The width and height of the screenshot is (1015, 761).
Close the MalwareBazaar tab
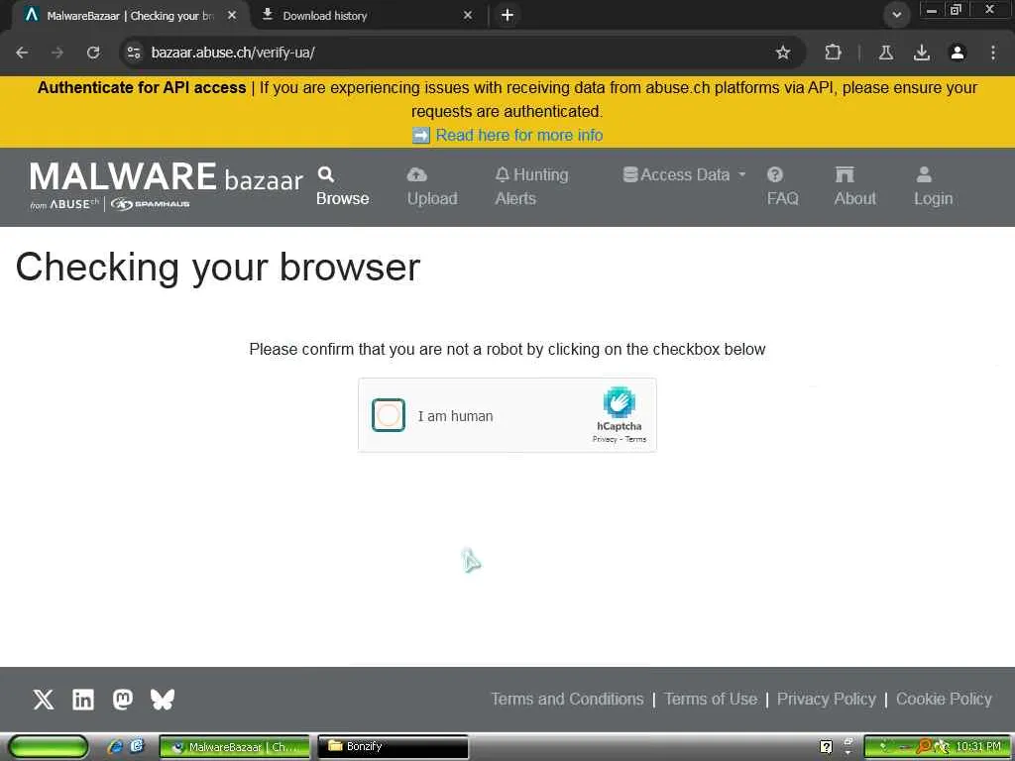[232, 16]
